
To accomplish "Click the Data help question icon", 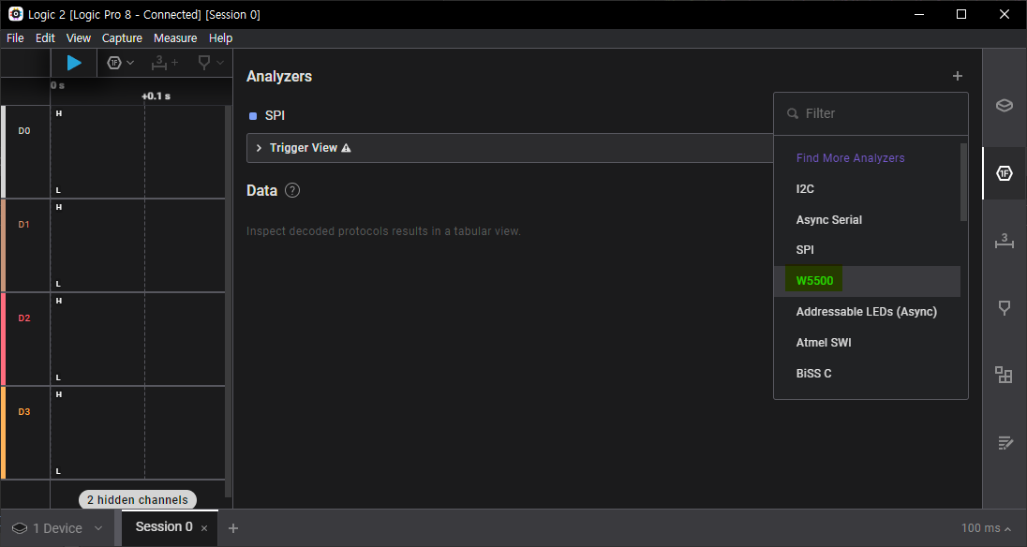I will [x=292, y=190].
